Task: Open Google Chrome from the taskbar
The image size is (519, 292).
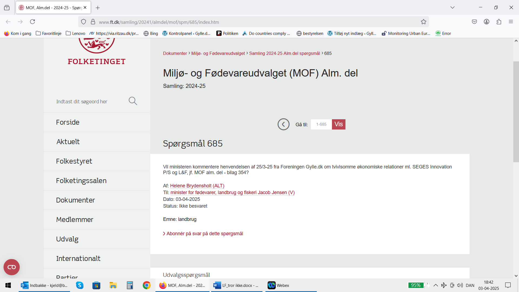Action: pyautogui.click(x=147, y=285)
